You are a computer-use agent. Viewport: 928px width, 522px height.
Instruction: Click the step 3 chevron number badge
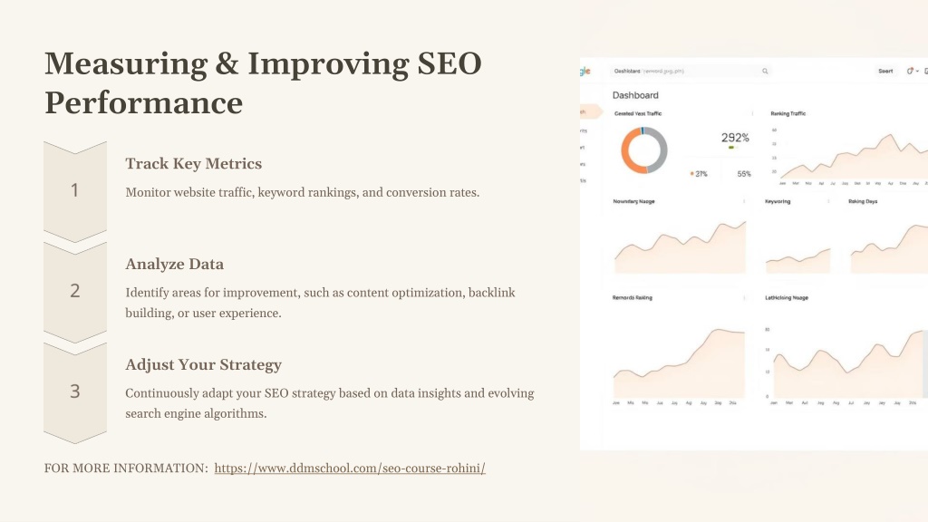pos(75,391)
